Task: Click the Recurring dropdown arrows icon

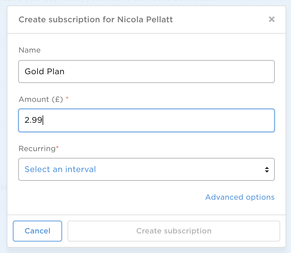Action: click(267, 169)
